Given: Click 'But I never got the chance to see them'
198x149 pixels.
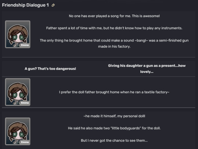Looking at the screenshot, I should [114, 141].
